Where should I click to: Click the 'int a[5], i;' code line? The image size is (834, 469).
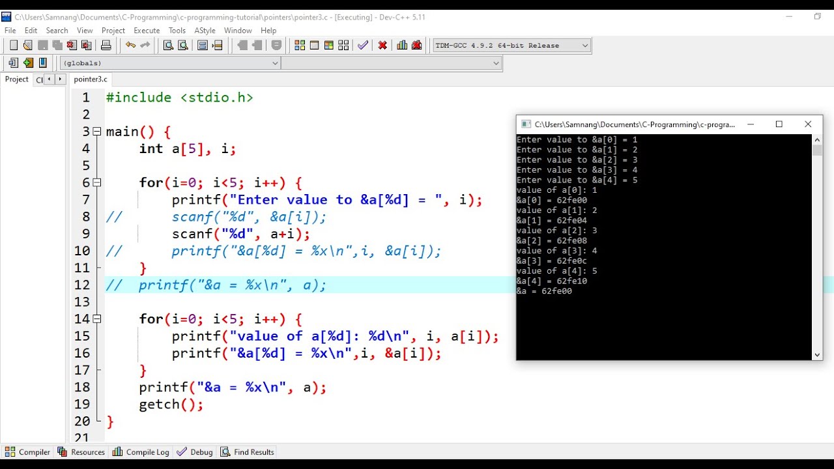point(188,149)
